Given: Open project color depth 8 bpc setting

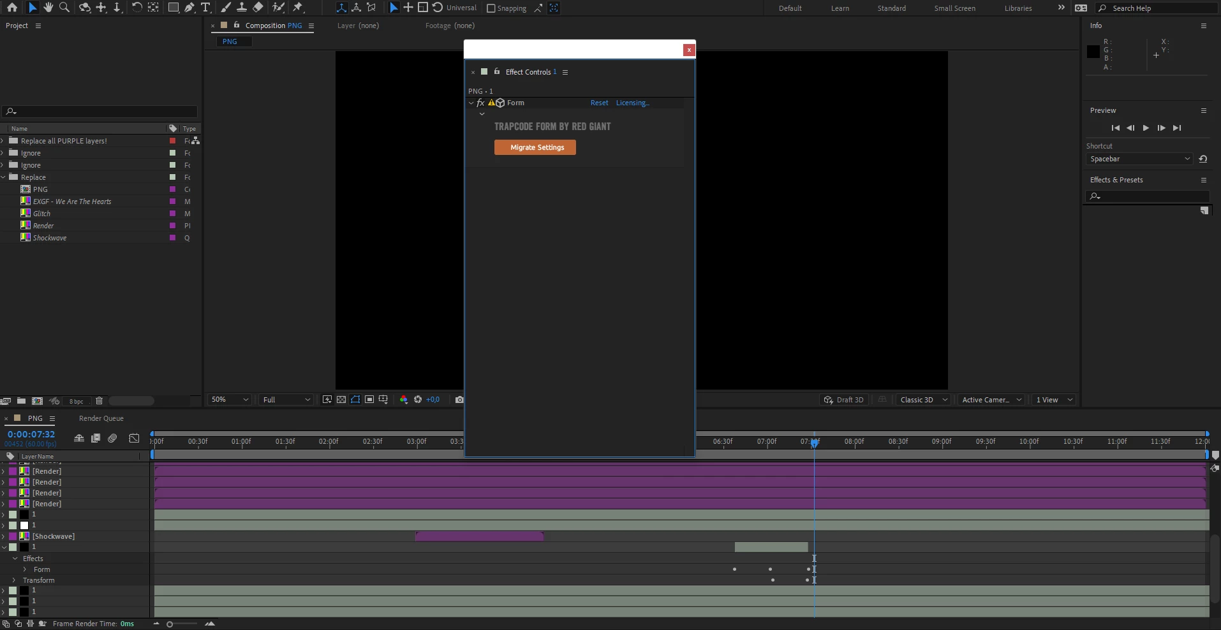Looking at the screenshot, I should pyautogui.click(x=77, y=401).
